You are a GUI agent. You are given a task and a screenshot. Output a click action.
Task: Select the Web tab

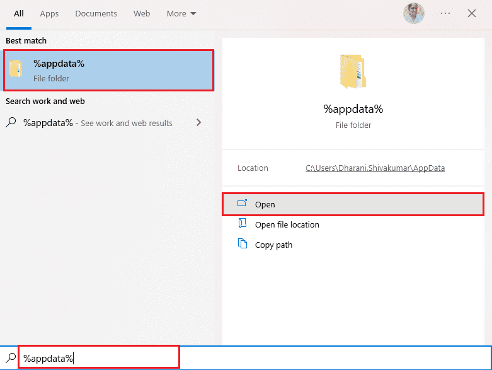coord(142,13)
